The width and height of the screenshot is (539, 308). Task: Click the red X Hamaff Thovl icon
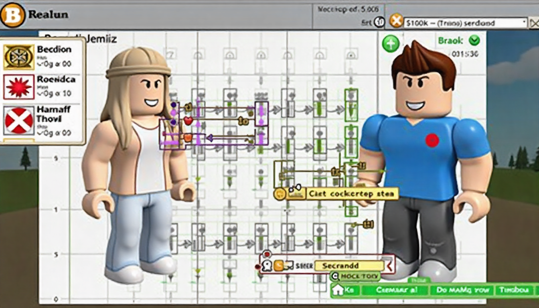tap(18, 120)
